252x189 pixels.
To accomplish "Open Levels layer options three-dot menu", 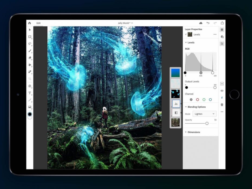I will tap(215, 34).
